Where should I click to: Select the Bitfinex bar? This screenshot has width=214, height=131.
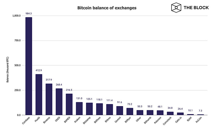coord(99,109)
